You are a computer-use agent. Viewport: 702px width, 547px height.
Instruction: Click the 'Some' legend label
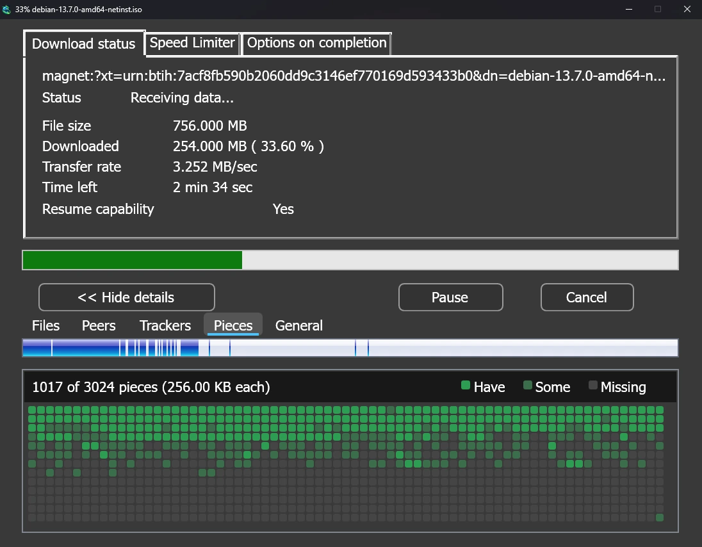tap(553, 388)
